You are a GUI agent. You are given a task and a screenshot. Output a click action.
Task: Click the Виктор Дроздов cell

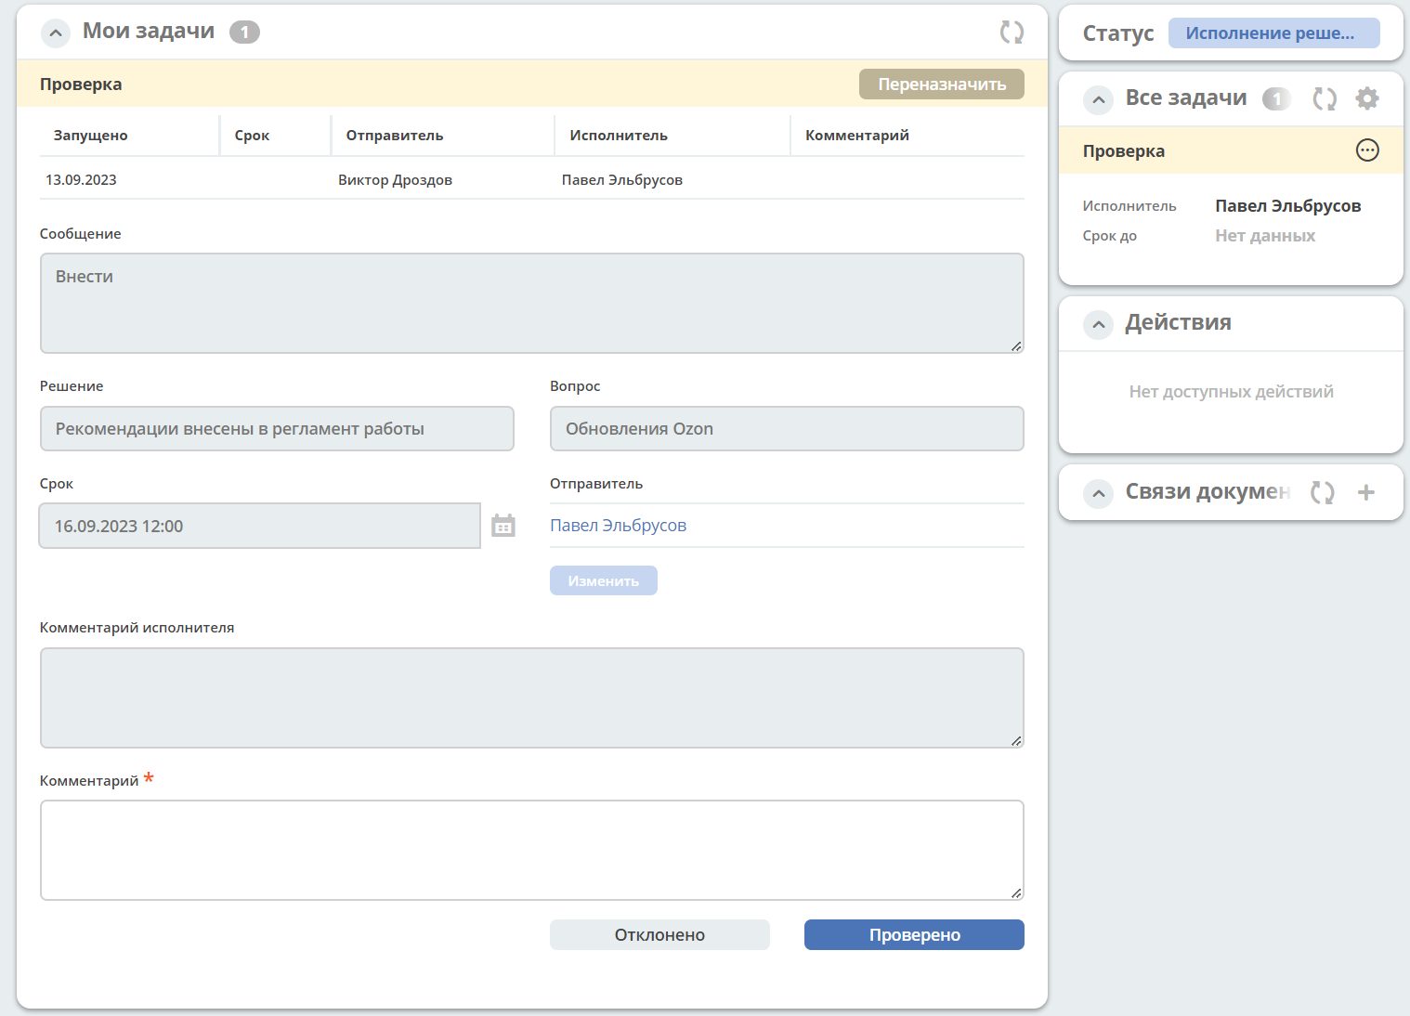tap(395, 179)
